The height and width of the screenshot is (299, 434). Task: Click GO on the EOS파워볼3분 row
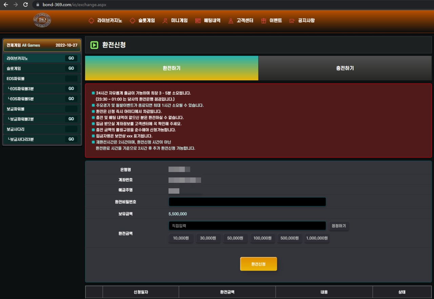click(71, 89)
